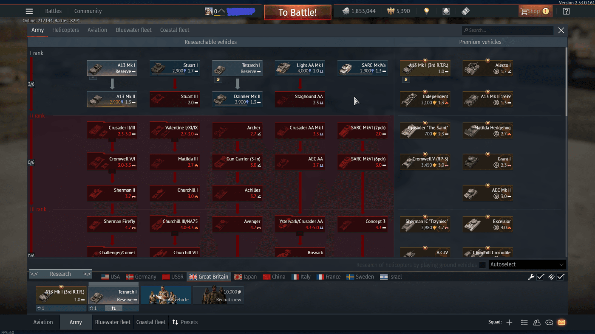This screenshot has width=595, height=334.
Task: Click the Presets arrows icon
Action: click(x=175, y=323)
